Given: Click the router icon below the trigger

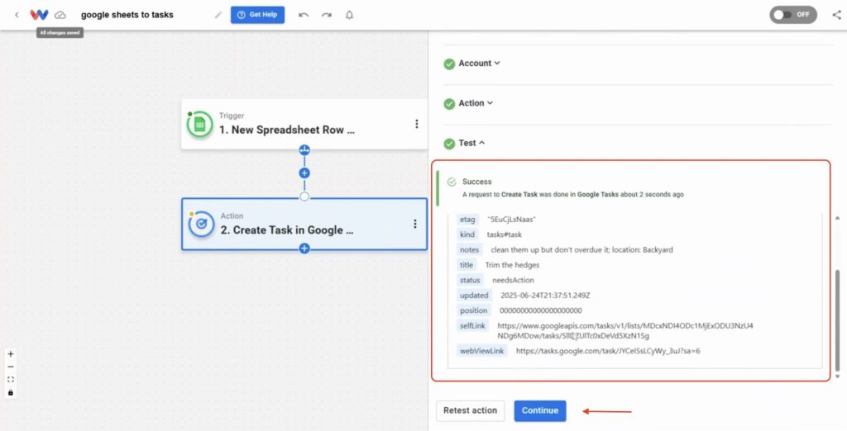Looking at the screenshot, I should pyautogui.click(x=304, y=149).
